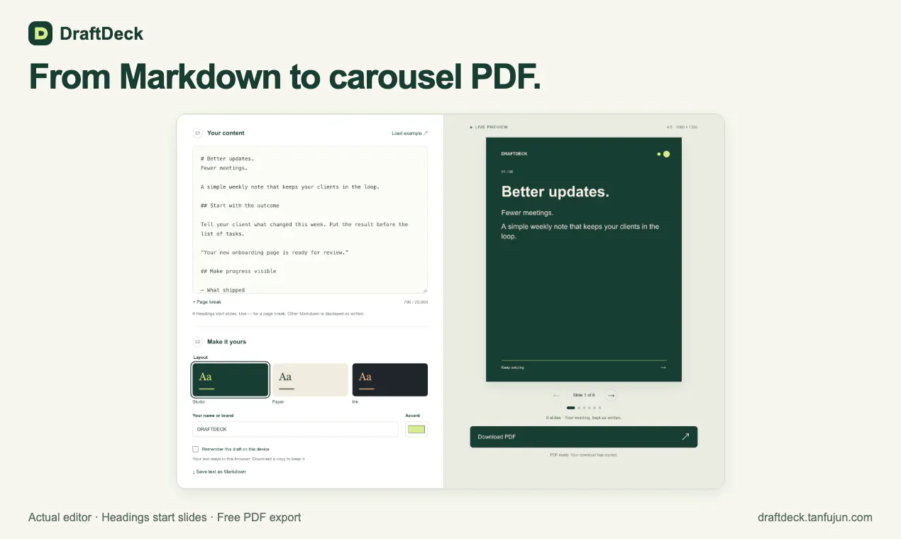The height and width of the screenshot is (539, 901).
Task: Go to the previous slide arrow
Action: pyautogui.click(x=556, y=395)
